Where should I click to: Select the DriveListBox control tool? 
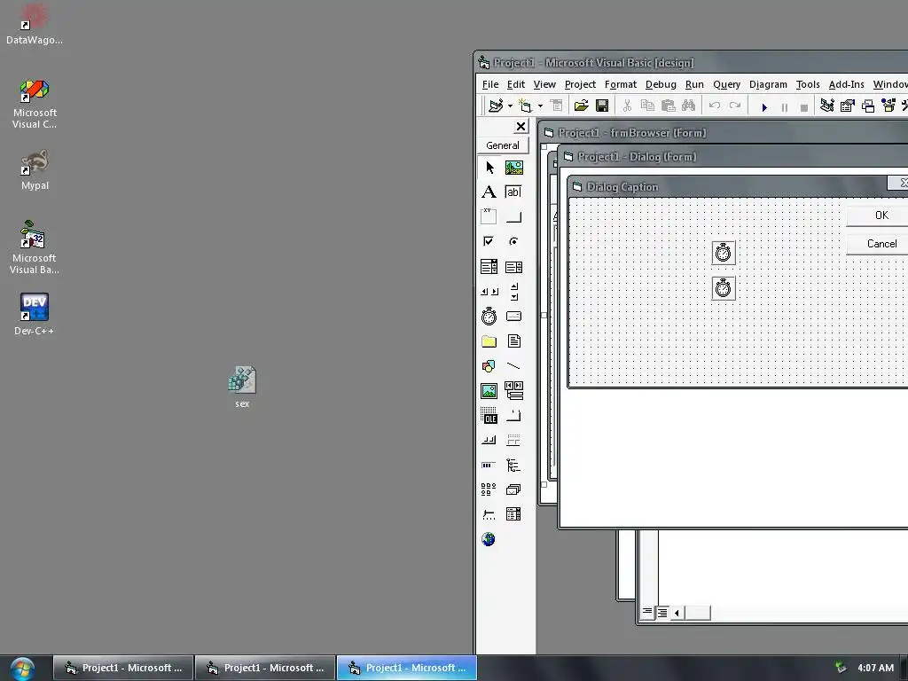pyautogui.click(x=513, y=317)
